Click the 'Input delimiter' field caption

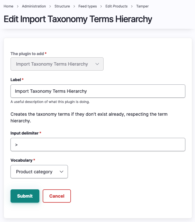click(x=24, y=133)
